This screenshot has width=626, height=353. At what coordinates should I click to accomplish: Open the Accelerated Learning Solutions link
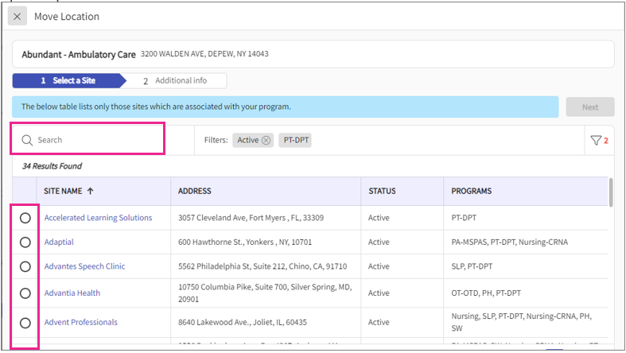point(98,218)
